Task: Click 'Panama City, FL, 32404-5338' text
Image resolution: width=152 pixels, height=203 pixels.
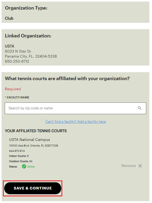Action: click(x=31, y=56)
